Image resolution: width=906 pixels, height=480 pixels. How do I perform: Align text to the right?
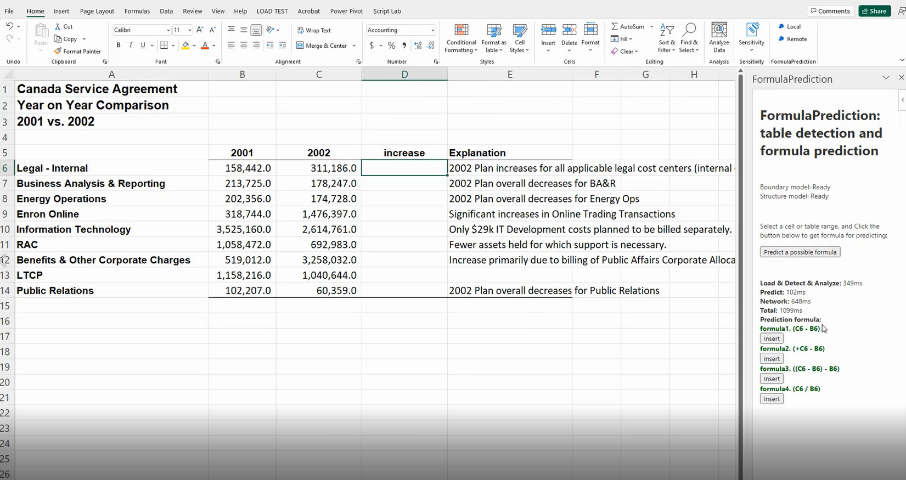[x=256, y=46]
